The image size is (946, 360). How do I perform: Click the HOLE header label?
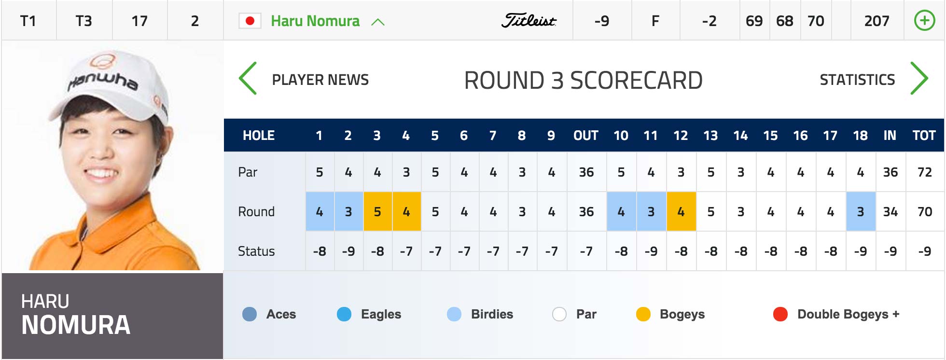(259, 135)
